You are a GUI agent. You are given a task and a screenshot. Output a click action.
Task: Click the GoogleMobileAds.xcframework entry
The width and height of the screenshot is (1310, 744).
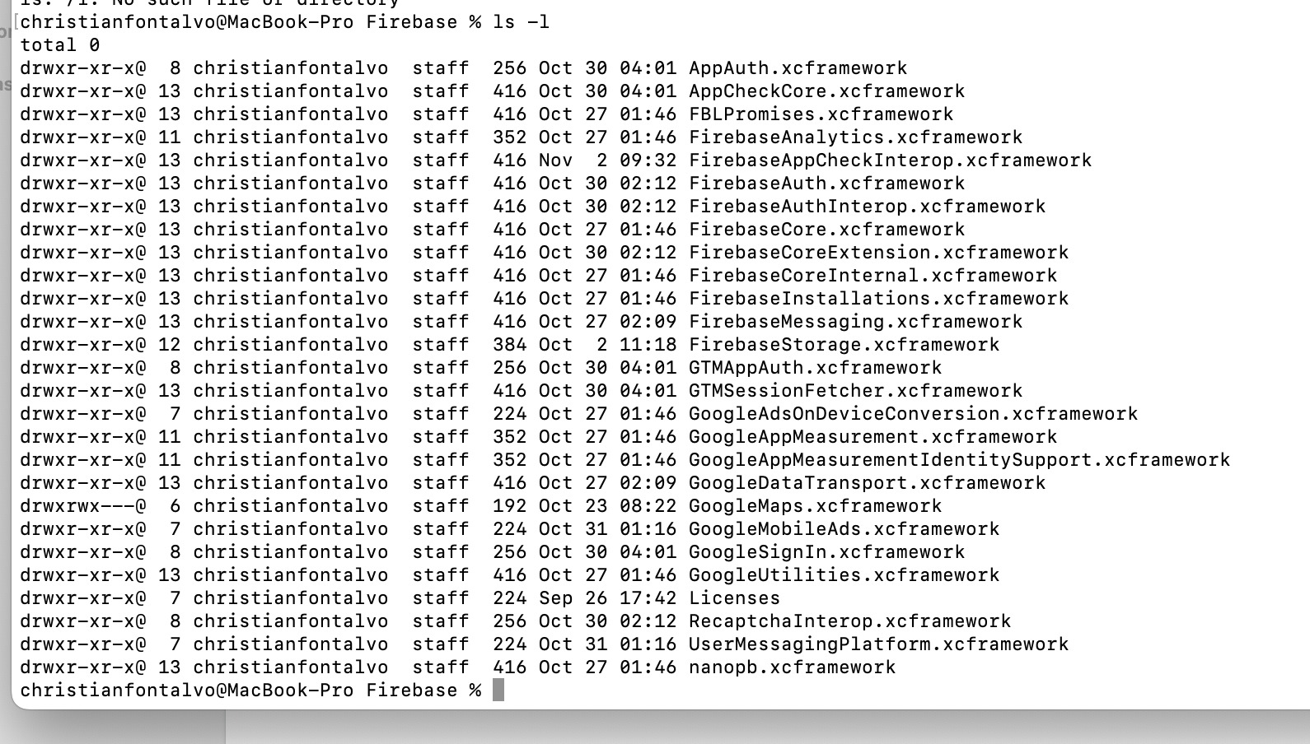point(844,529)
